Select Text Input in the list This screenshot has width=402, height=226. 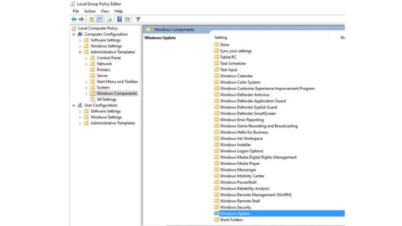click(x=228, y=70)
